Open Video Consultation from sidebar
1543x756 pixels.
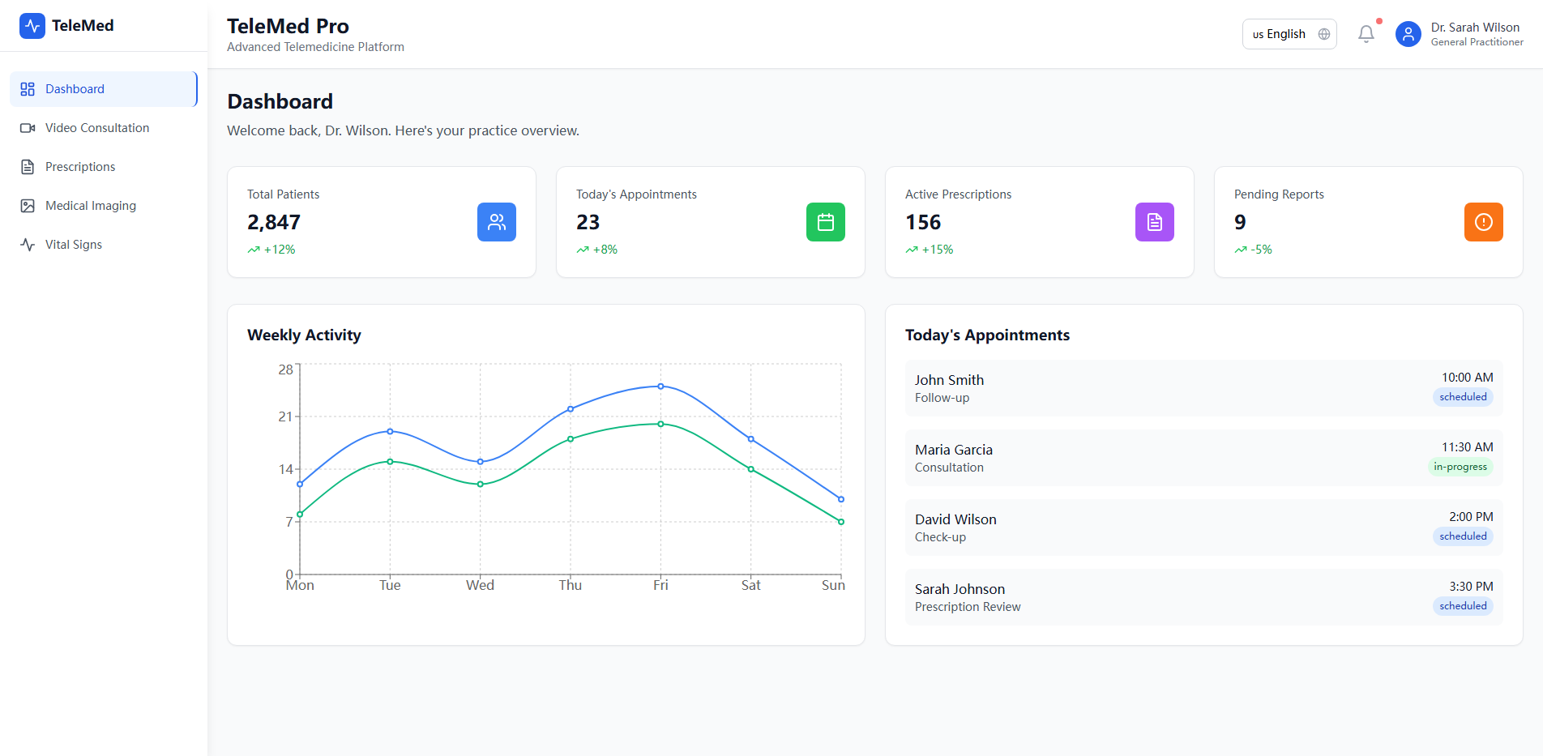(x=97, y=128)
